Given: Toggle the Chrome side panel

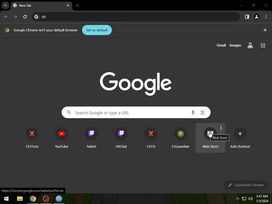Looking at the screenshot, I should (x=247, y=17).
